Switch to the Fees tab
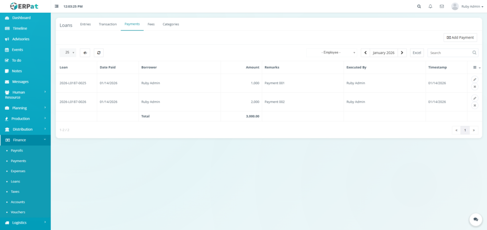Screen dimensions: 487x230 pos(151,24)
